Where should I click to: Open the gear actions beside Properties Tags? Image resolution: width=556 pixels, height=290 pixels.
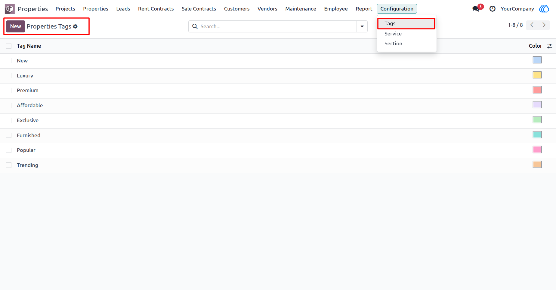pyautogui.click(x=75, y=26)
